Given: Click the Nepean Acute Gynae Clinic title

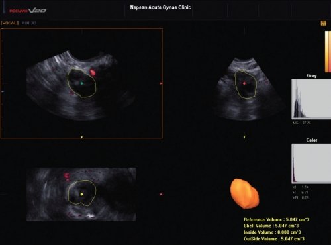Looking at the screenshot, I should pos(160,7).
